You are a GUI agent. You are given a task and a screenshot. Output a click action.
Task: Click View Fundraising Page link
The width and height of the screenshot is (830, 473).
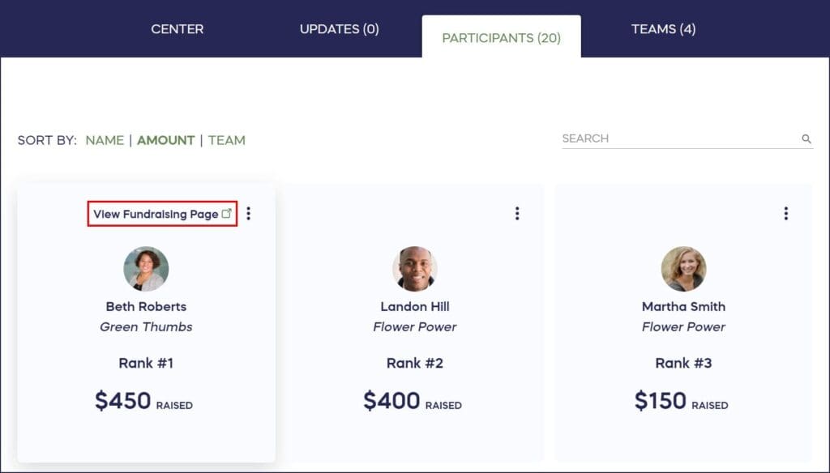click(x=156, y=214)
